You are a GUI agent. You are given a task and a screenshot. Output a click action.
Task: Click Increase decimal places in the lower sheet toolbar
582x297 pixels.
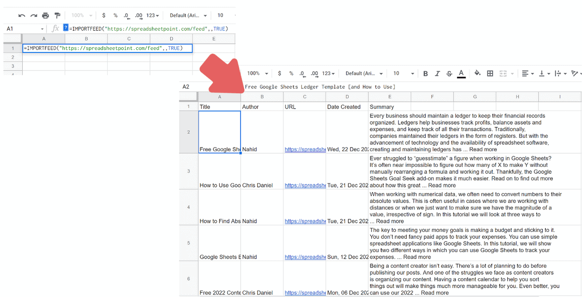pyautogui.click(x=315, y=73)
